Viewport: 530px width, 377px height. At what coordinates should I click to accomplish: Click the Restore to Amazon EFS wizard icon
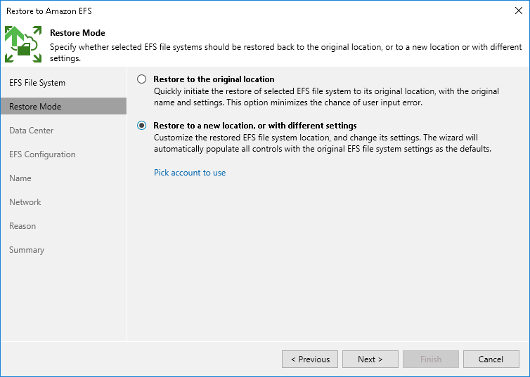pyautogui.click(x=23, y=45)
